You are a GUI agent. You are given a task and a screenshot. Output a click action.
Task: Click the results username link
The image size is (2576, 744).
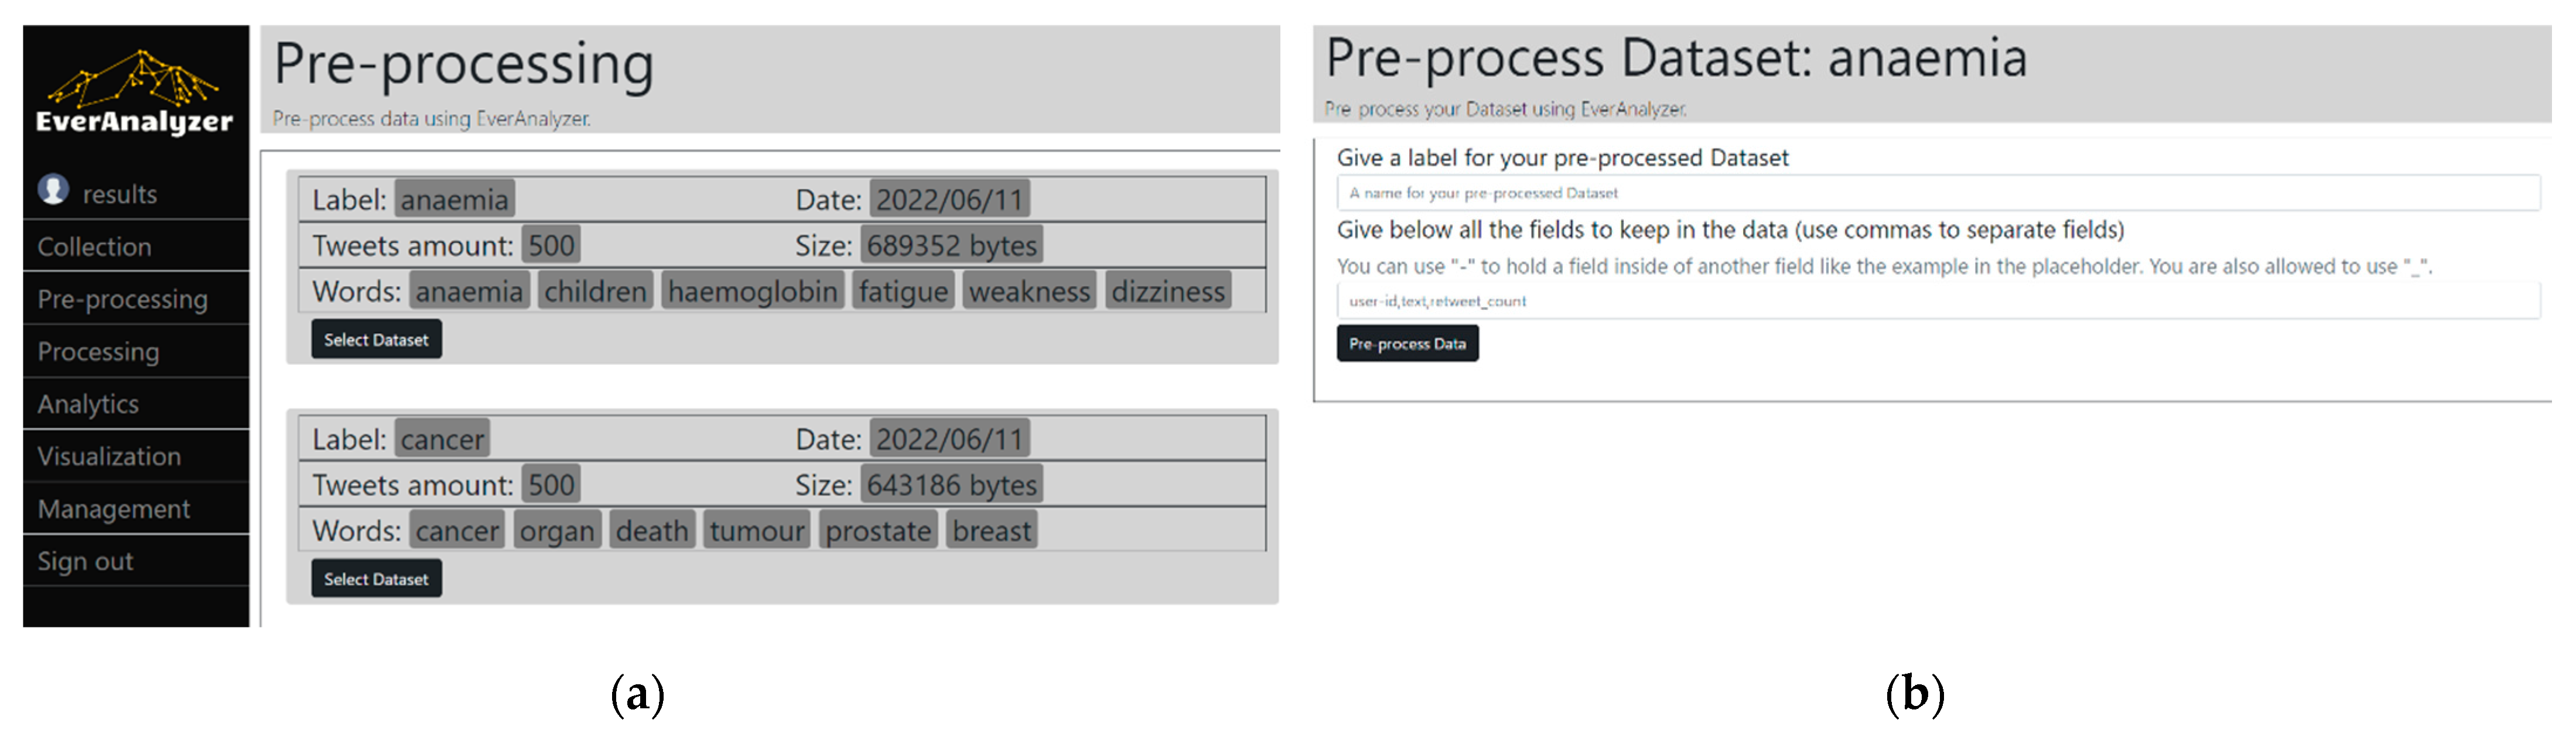(119, 194)
